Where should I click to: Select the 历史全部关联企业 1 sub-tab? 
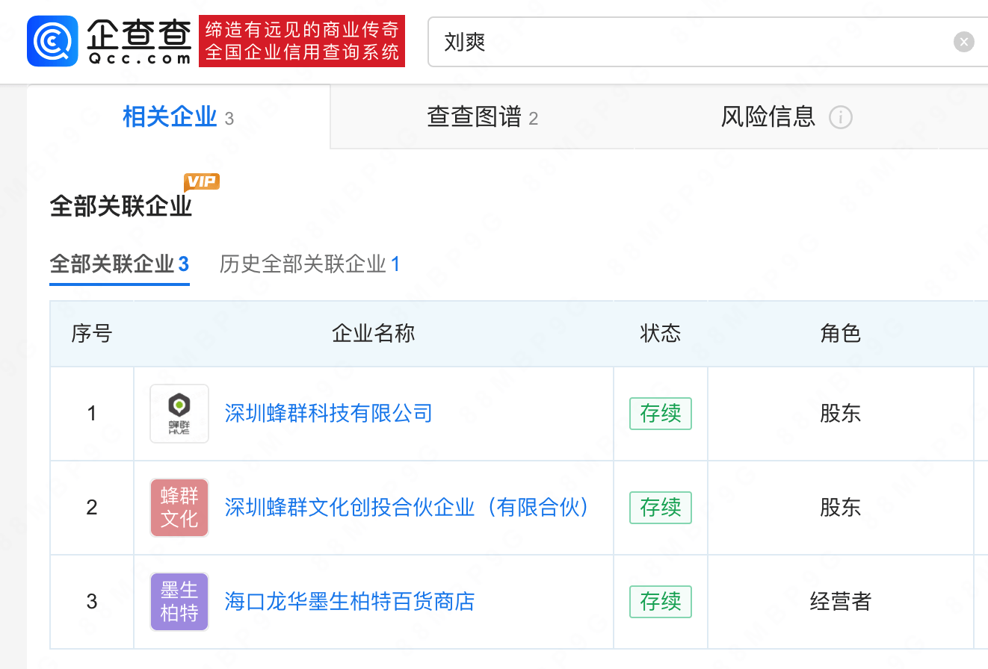(309, 264)
